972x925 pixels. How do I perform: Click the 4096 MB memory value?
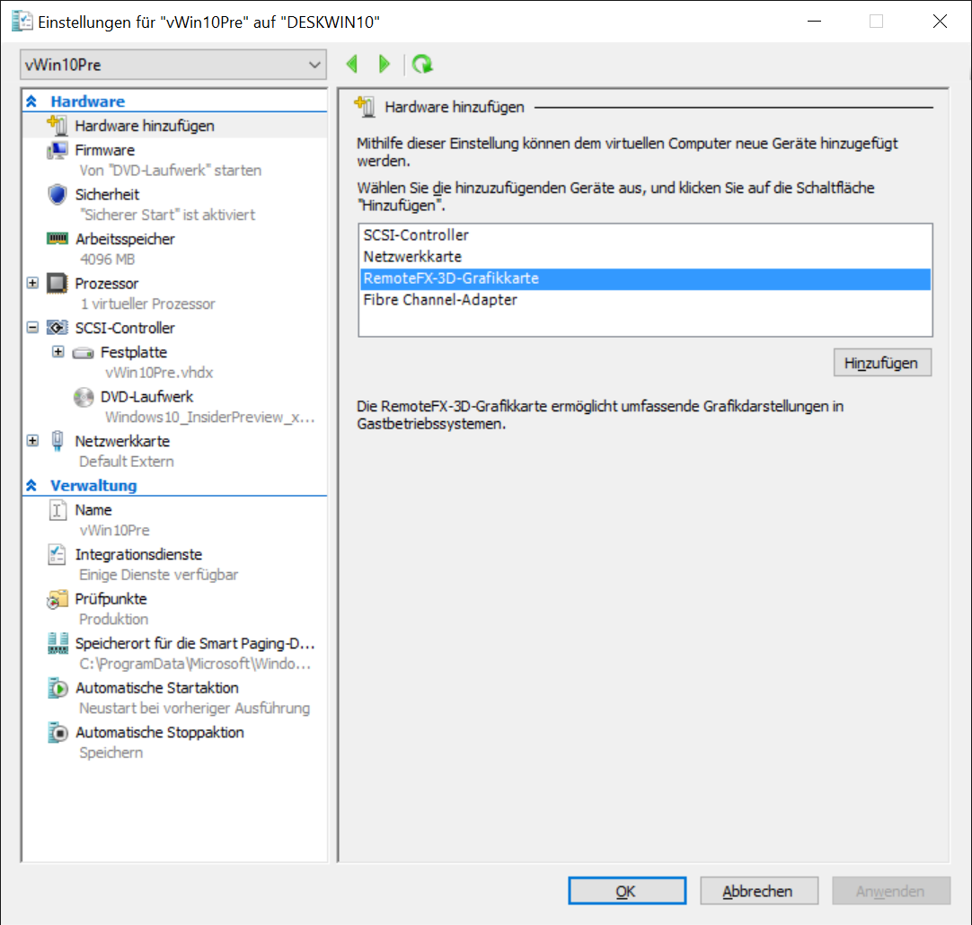[107, 259]
